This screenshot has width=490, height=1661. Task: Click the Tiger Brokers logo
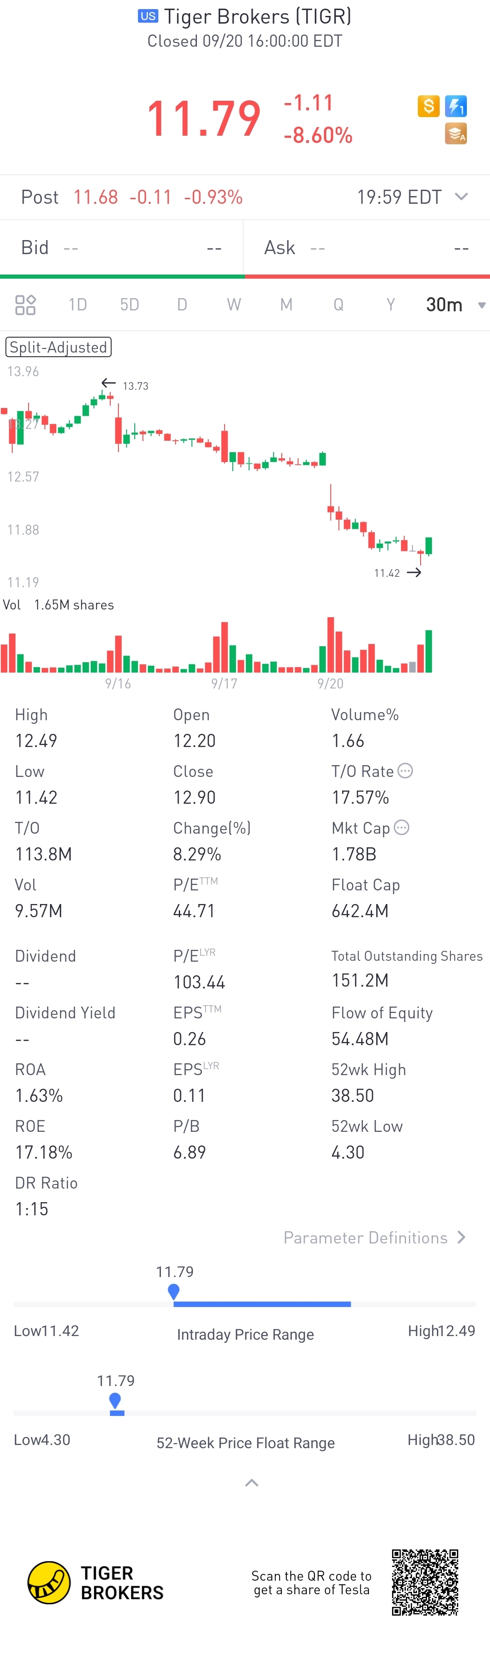click(x=95, y=1582)
